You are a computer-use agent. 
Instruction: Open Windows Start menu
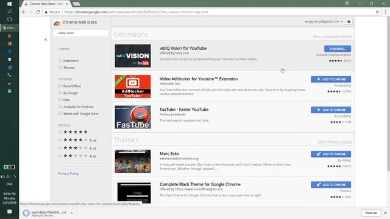pyautogui.click(x=10, y=4)
